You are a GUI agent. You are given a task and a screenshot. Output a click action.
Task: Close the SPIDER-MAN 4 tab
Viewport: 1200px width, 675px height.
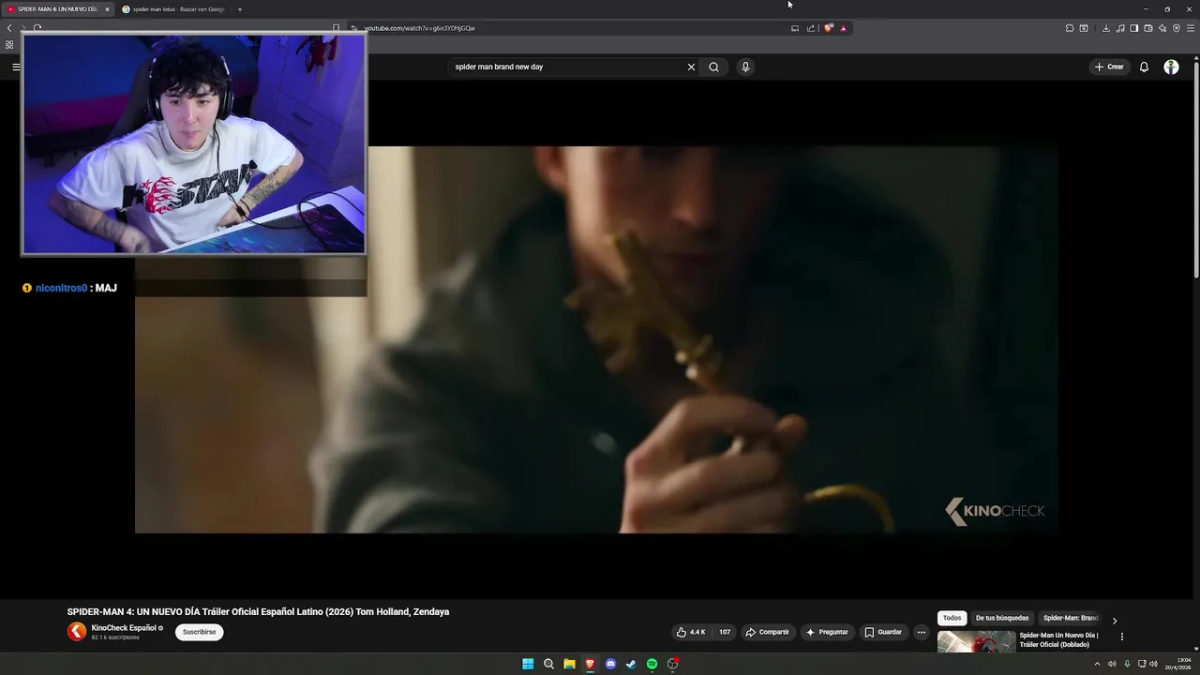pyautogui.click(x=107, y=9)
